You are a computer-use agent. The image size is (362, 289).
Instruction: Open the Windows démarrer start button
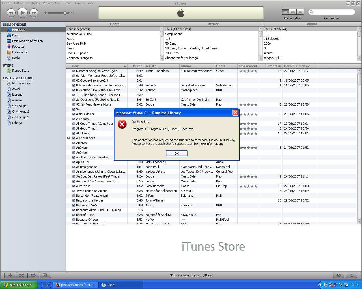click(19, 285)
